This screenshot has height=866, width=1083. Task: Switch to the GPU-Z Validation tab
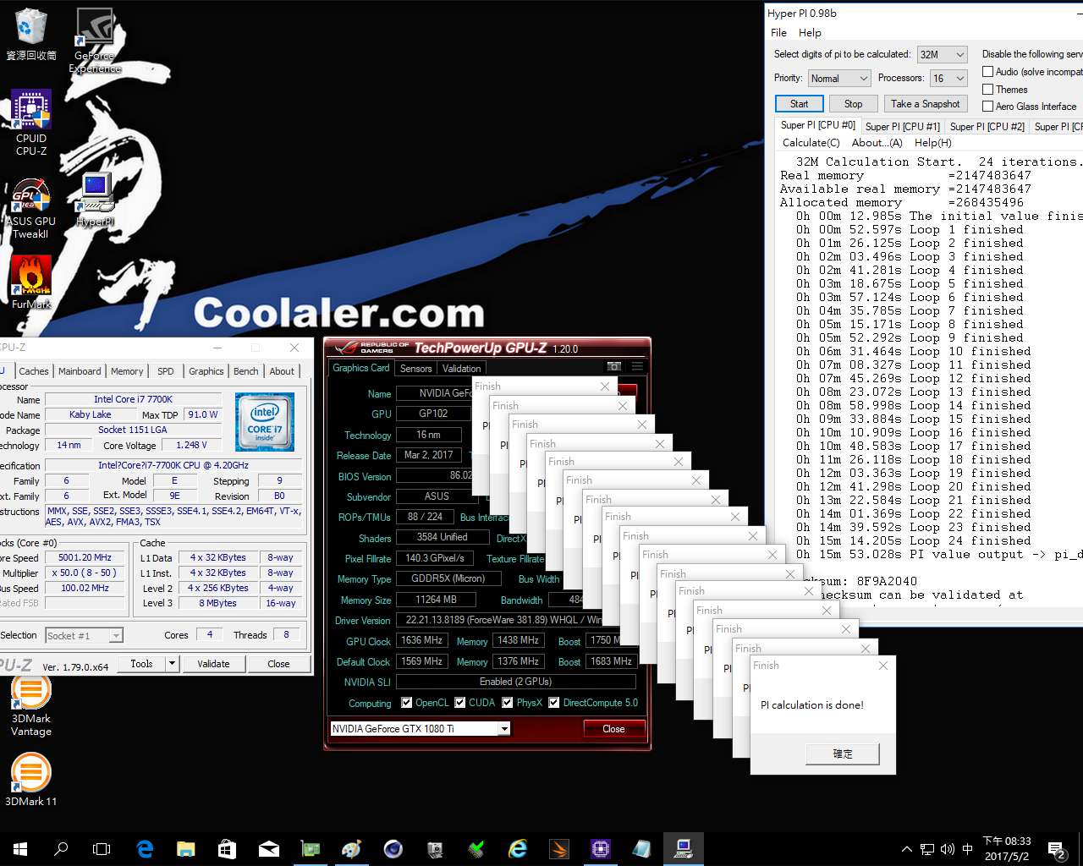[x=461, y=368]
